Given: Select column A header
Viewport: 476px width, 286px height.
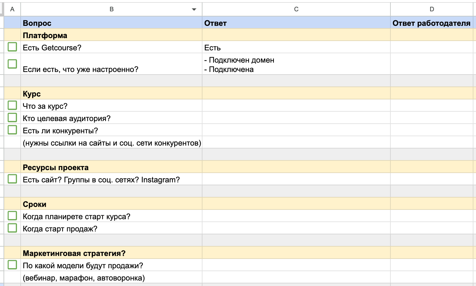Looking at the screenshot, I should tap(12, 9).
